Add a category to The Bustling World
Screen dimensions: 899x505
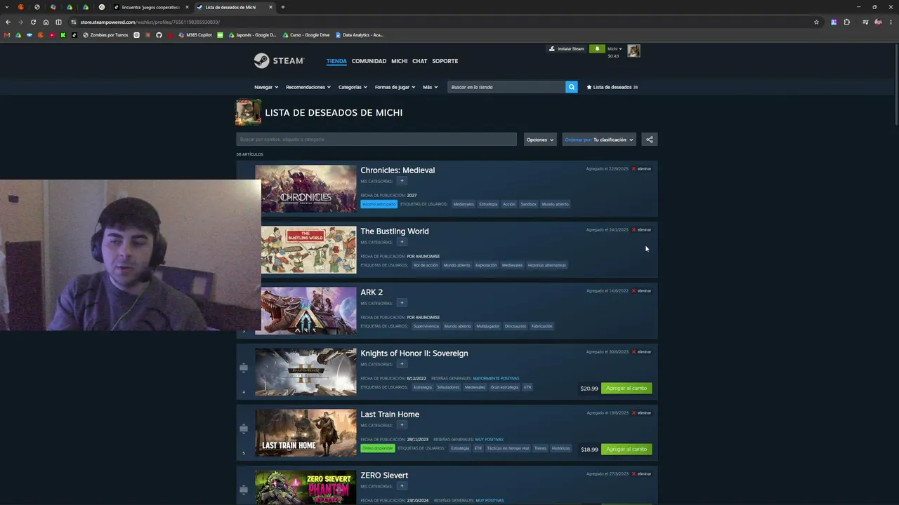402,242
